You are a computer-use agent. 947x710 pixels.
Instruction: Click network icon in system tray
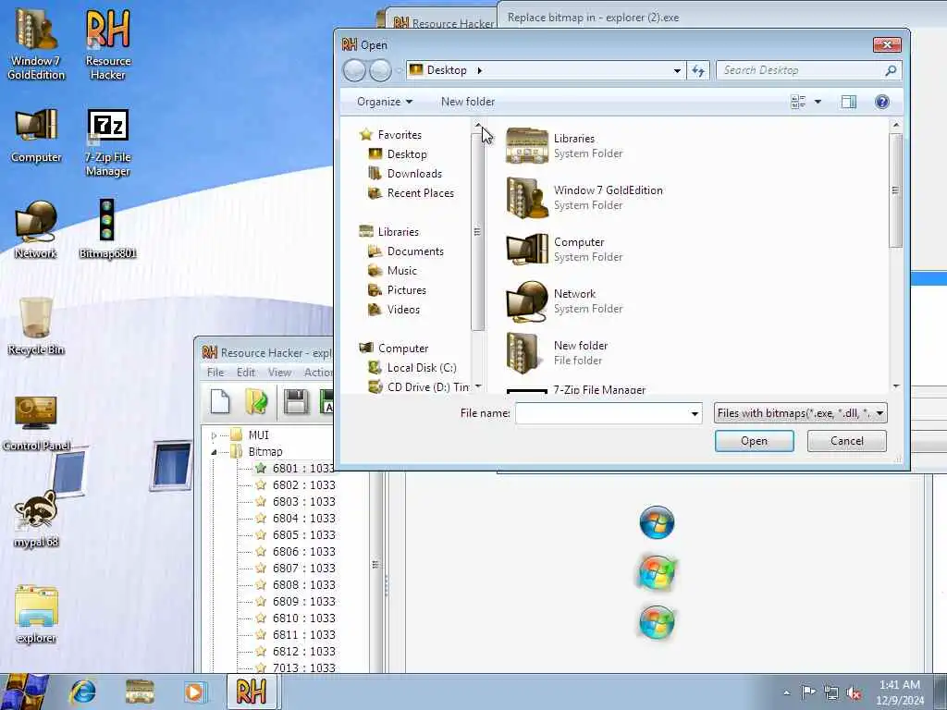(x=831, y=693)
